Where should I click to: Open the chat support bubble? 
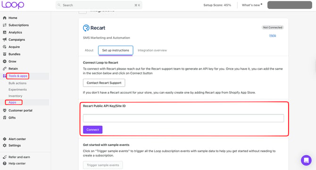coord(306,160)
